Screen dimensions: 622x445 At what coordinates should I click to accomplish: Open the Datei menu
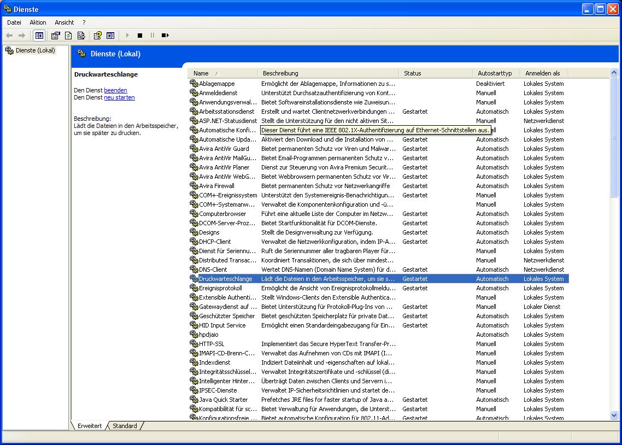tap(14, 22)
